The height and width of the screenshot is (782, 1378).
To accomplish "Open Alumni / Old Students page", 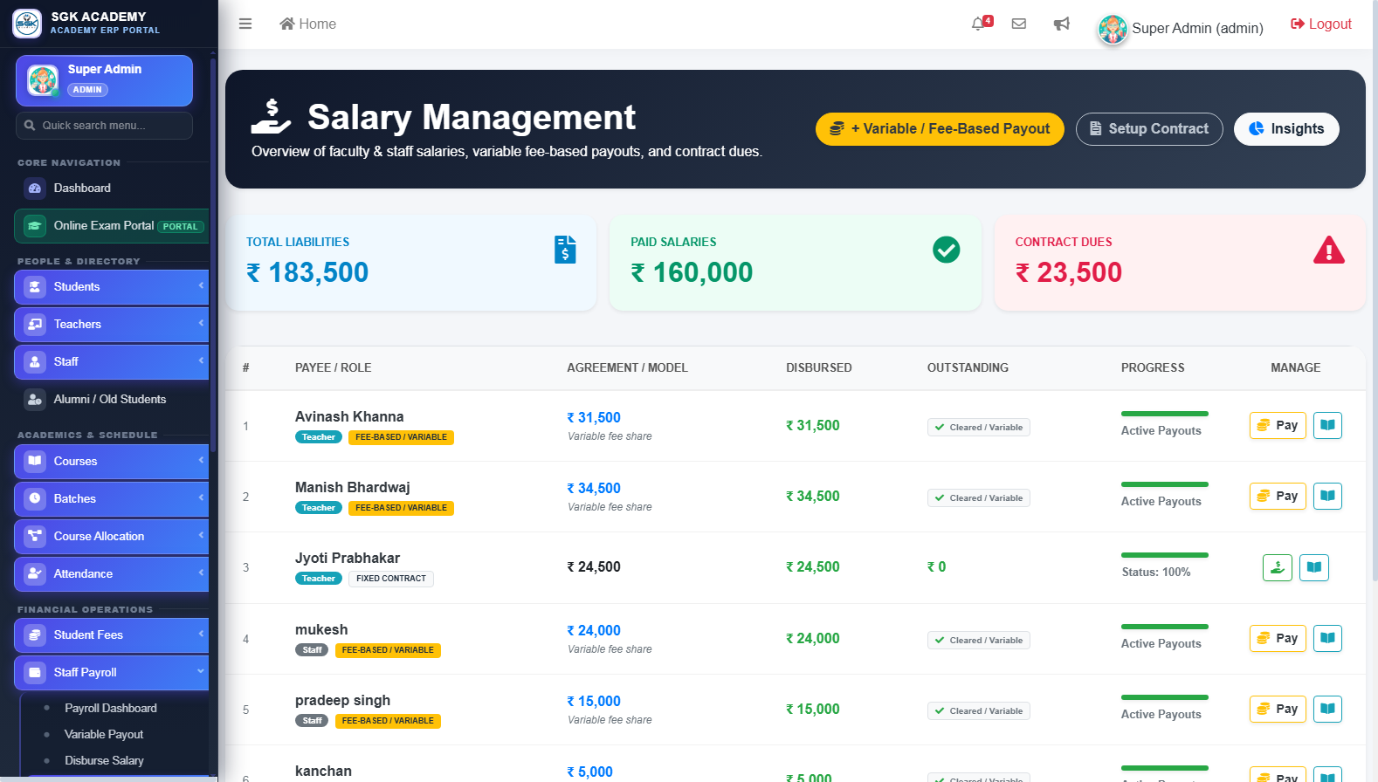I will [x=112, y=399].
